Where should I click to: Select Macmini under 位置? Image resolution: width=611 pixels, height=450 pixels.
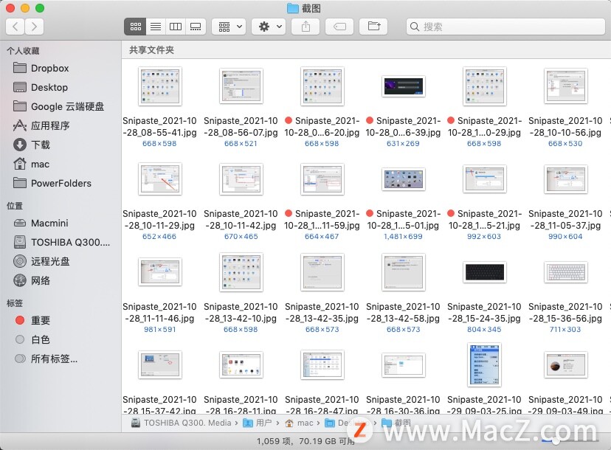[49, 223]
